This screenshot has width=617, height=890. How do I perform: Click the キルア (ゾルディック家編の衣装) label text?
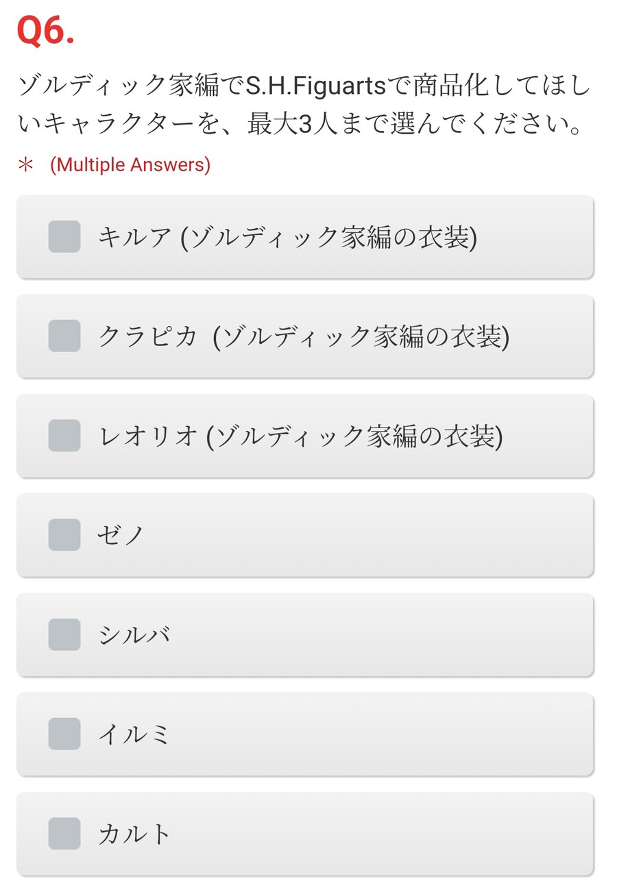(x=287, y=237)
